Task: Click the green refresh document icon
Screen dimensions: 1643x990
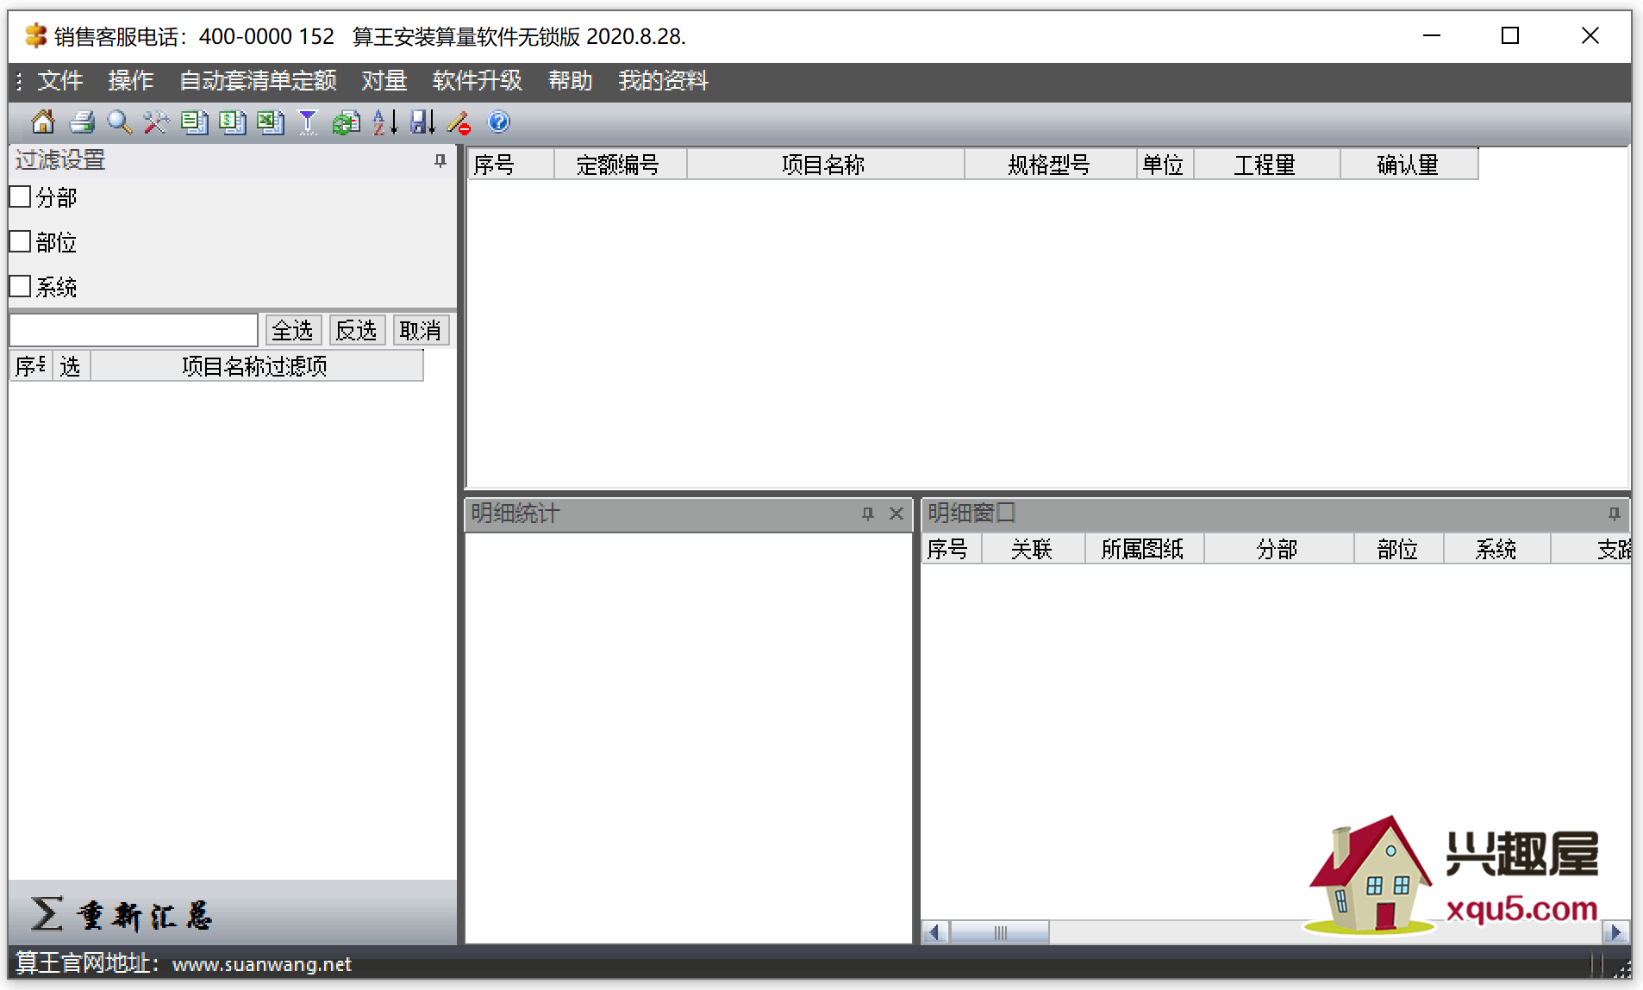Action: tap(346, 122)
